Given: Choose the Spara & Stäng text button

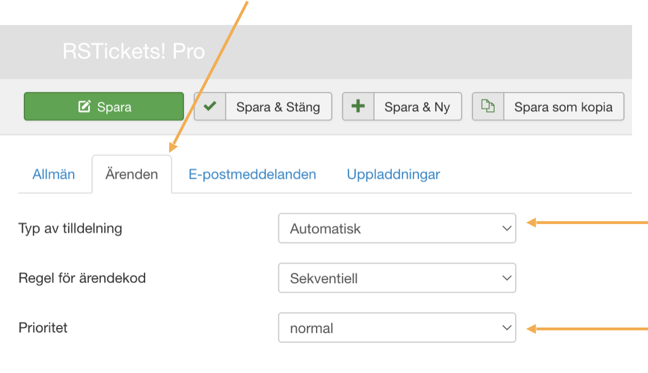Looking at the screenshot, I should (278, 107).
